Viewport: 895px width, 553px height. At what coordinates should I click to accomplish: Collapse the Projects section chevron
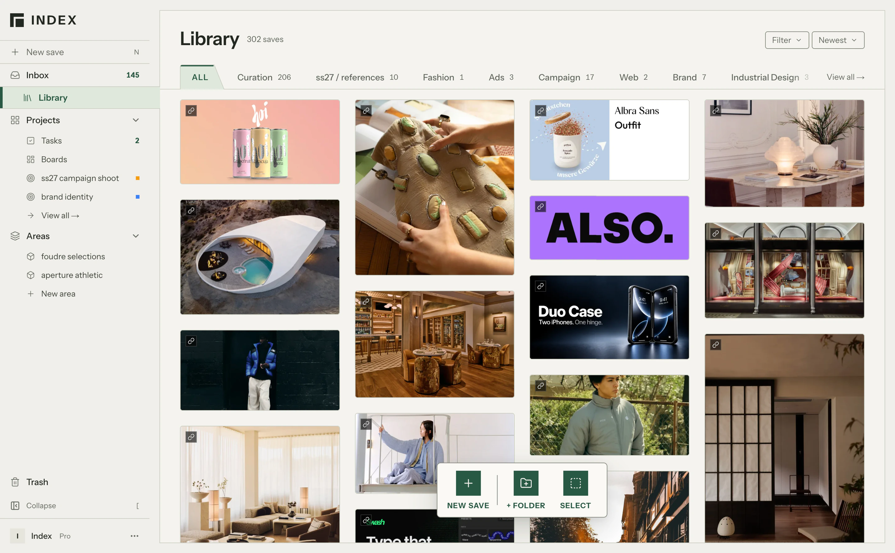click(136, 120)
